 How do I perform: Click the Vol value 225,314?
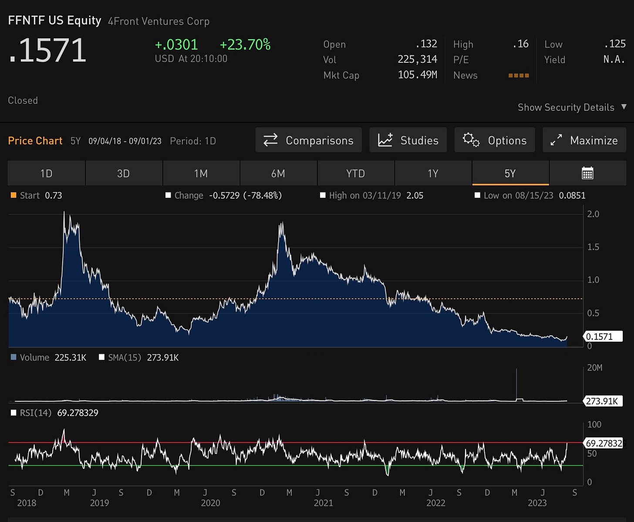click(417, 60)
